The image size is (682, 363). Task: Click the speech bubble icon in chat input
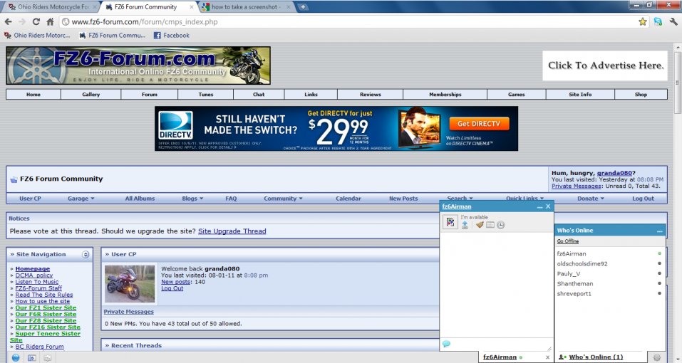pyautogui.click(x=446, y=344)
